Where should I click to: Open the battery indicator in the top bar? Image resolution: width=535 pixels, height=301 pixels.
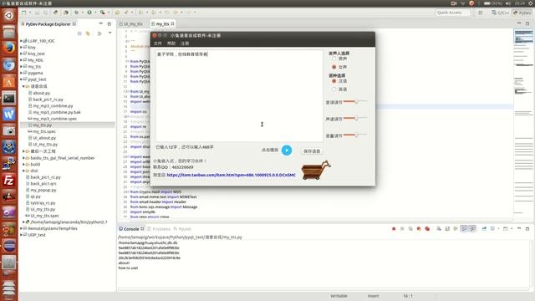[x=493, y=3]
